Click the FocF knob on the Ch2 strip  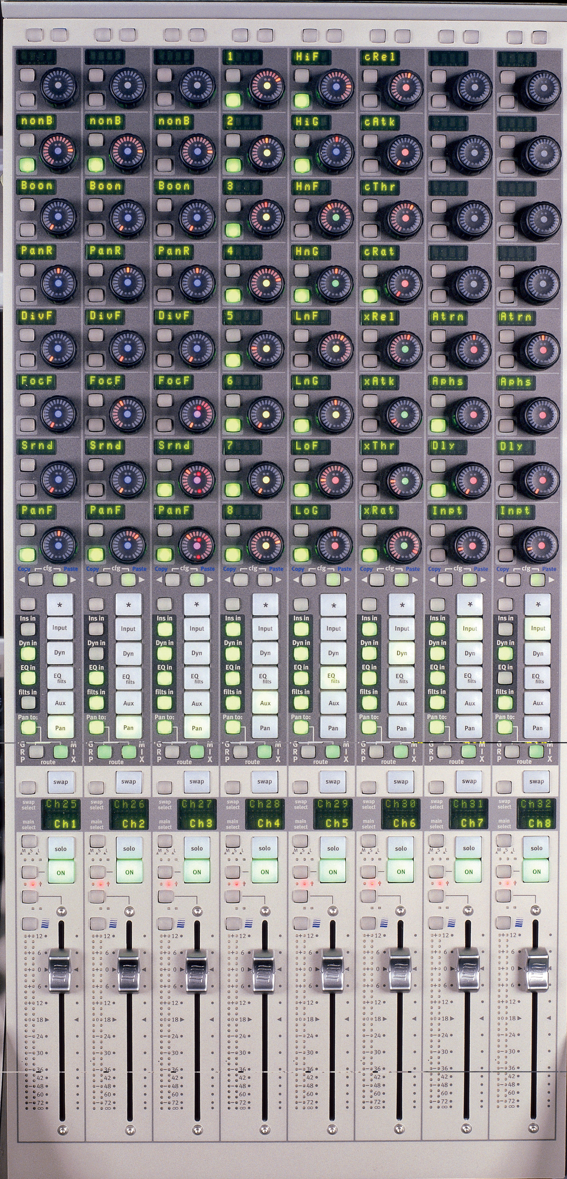[x=128, y=415]
